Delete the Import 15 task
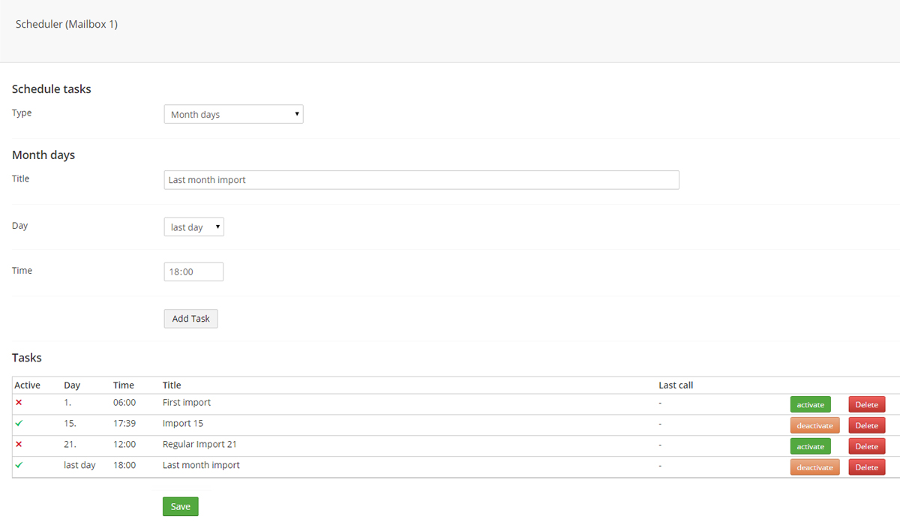900x525 pixels. coord(866,425)
